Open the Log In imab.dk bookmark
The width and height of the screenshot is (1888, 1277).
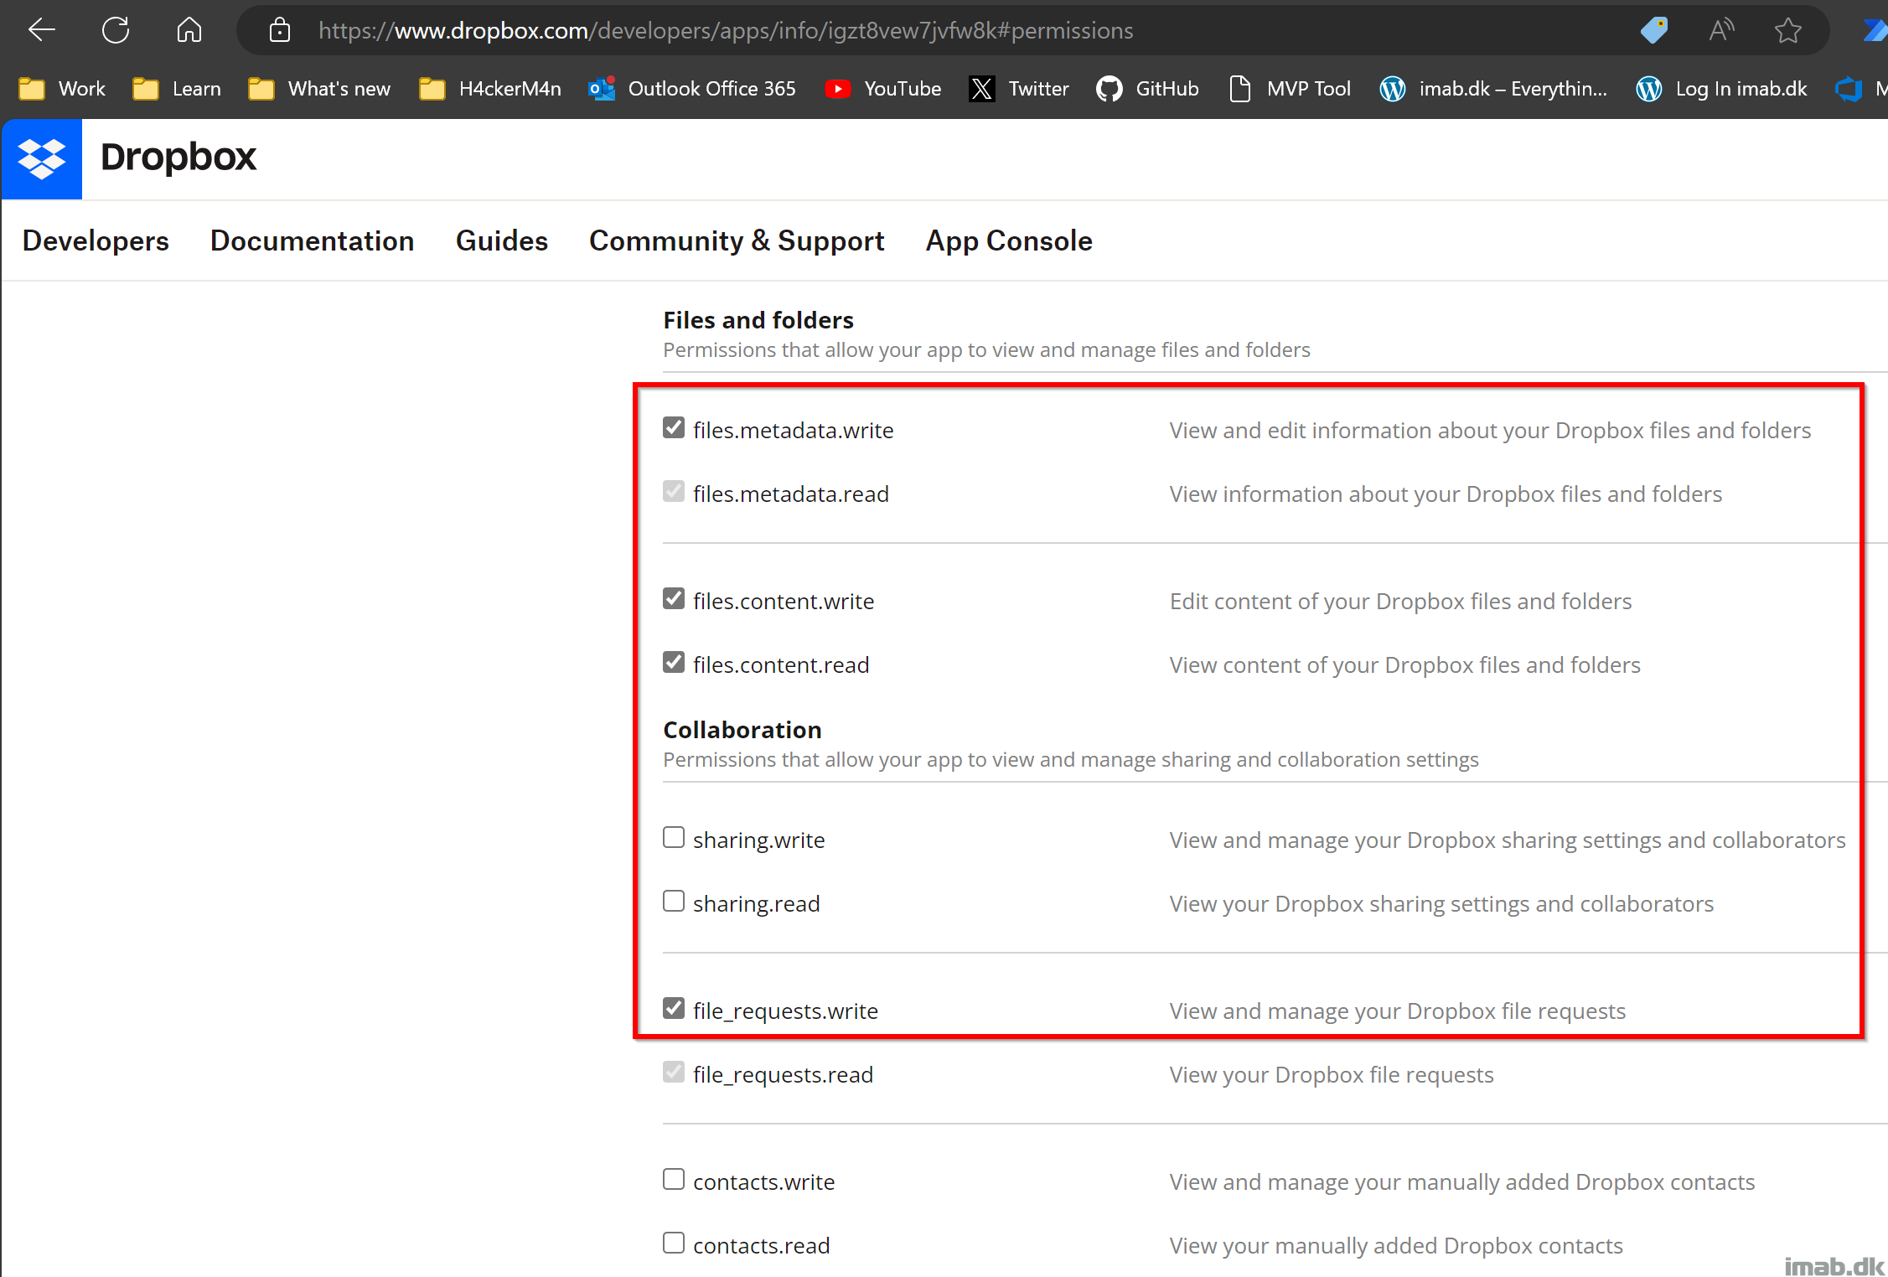(x=1722, y=89)
